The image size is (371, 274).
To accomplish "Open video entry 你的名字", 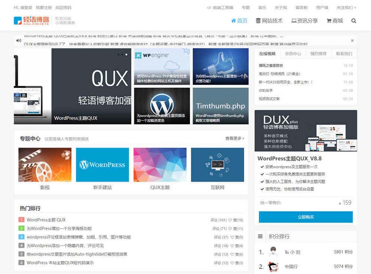I will [x=265, y=90].
